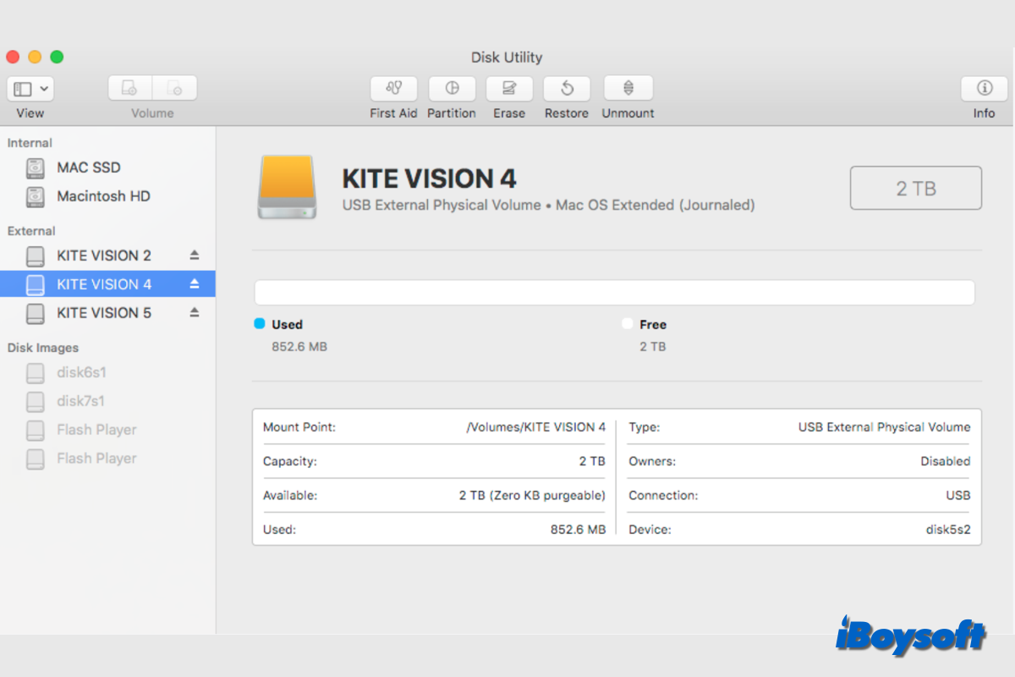Image resolution: width=1015 pixels, height=677 pixels.
Task: Select the Restore toolbar icon
Action: coord(566,89)
